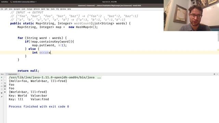Click the print icon in Run console

(x=5, y=89)
